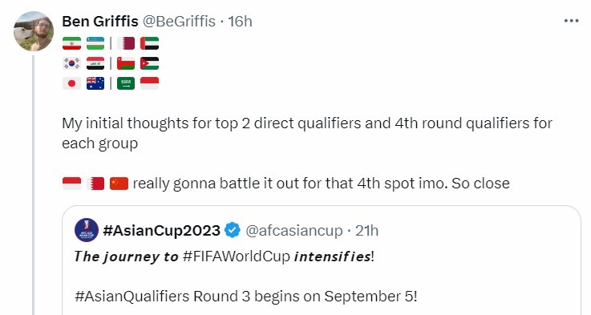Click the Australia flag emoji
Image resolution: width=591 pixels, height=315 pixels.
pyautogui.click(x=95, y=83)
